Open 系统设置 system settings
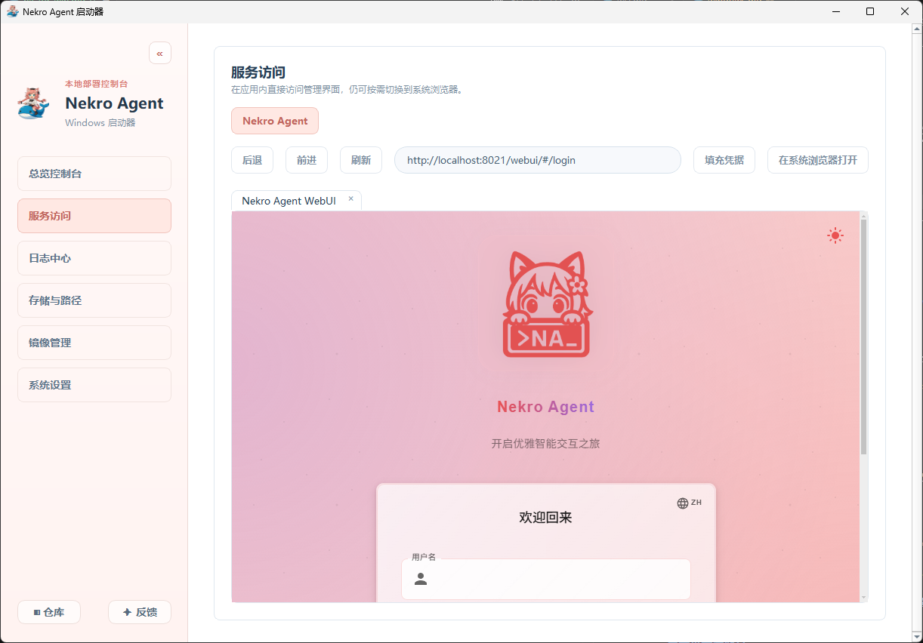 click(94, 385)
